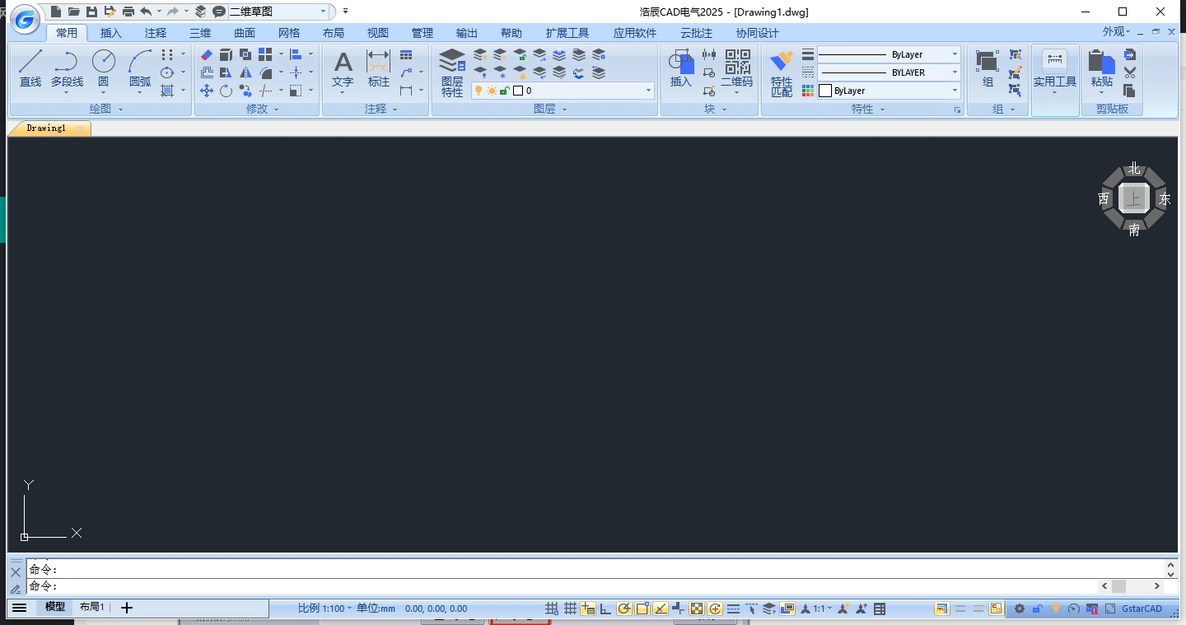Click the white layer color box beside 0
Screen dimensions: 1186x625
click(x=518, y=91)
